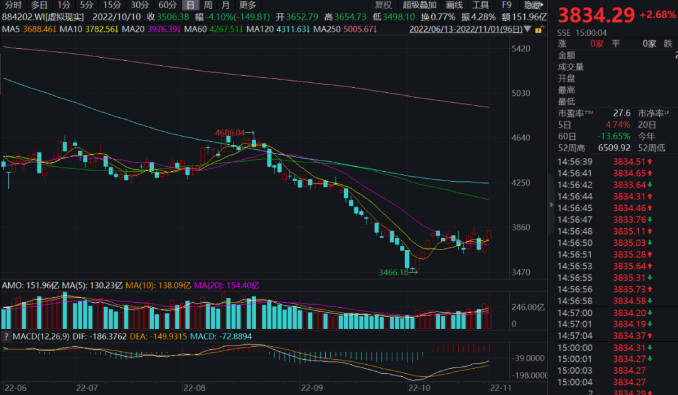Click the MA20 3976.39 label
The image size is (678, 395).
tap(151, 29)
